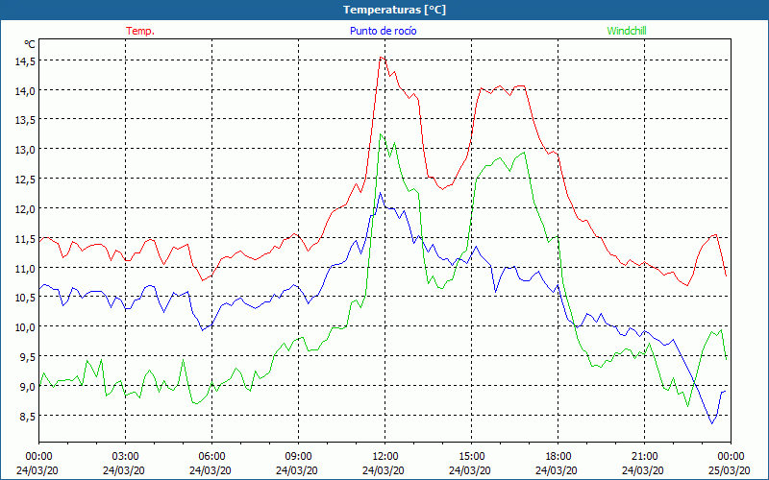Click the 9,5 y-axis value
The width and height of the screenshot is (769, 480).
(28, 356)
